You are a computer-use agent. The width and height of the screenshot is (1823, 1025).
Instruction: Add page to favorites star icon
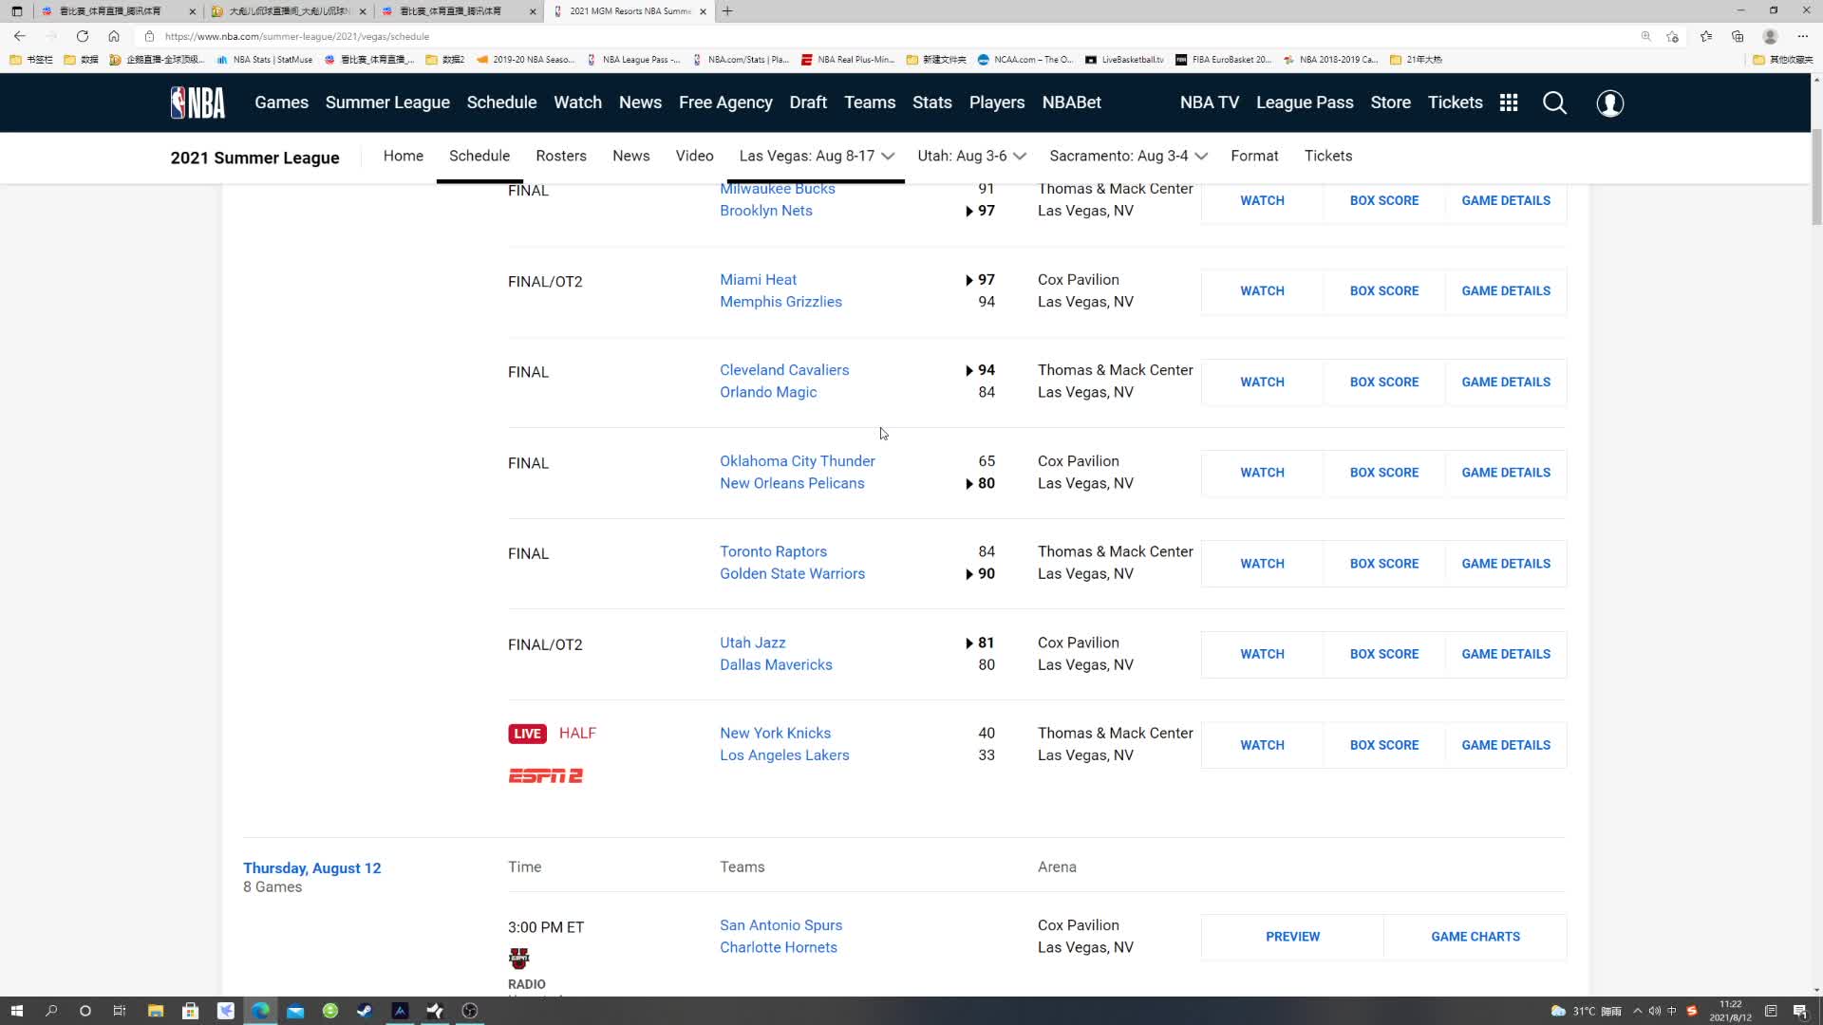point(1672,36)
